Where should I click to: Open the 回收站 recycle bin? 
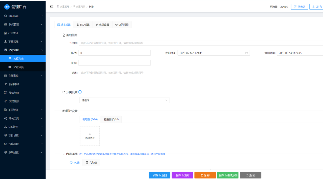click(x=300, y=7)
